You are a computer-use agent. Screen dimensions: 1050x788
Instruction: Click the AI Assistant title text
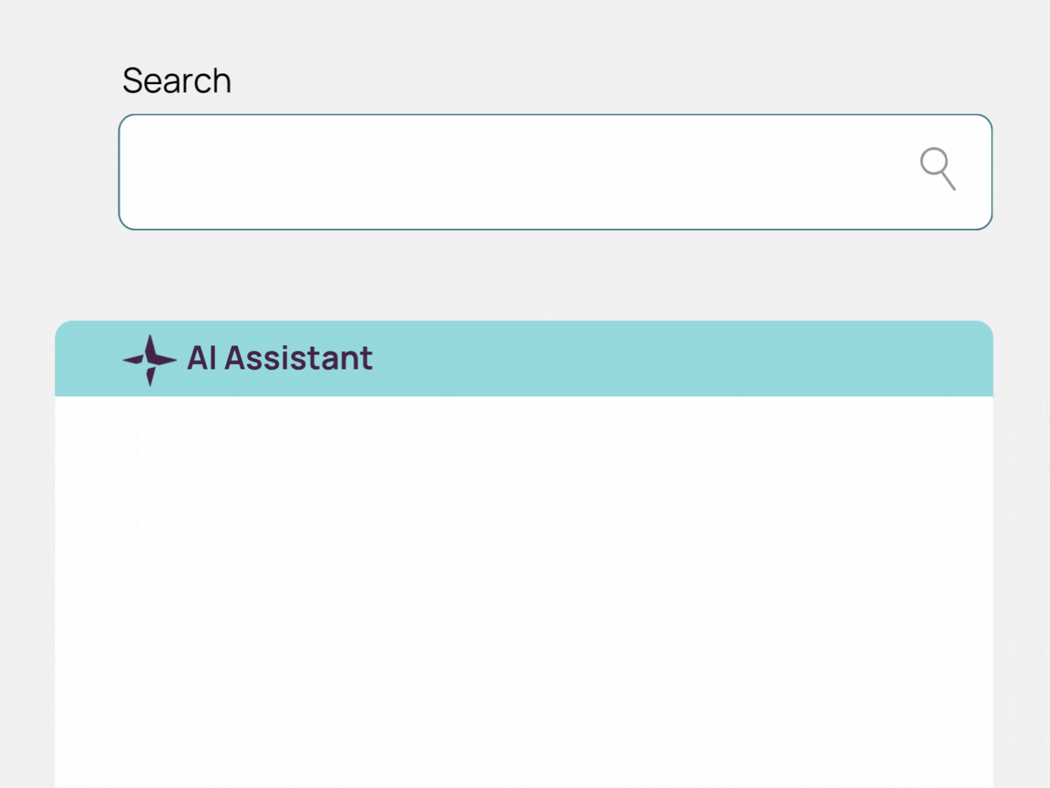[279, 358]
